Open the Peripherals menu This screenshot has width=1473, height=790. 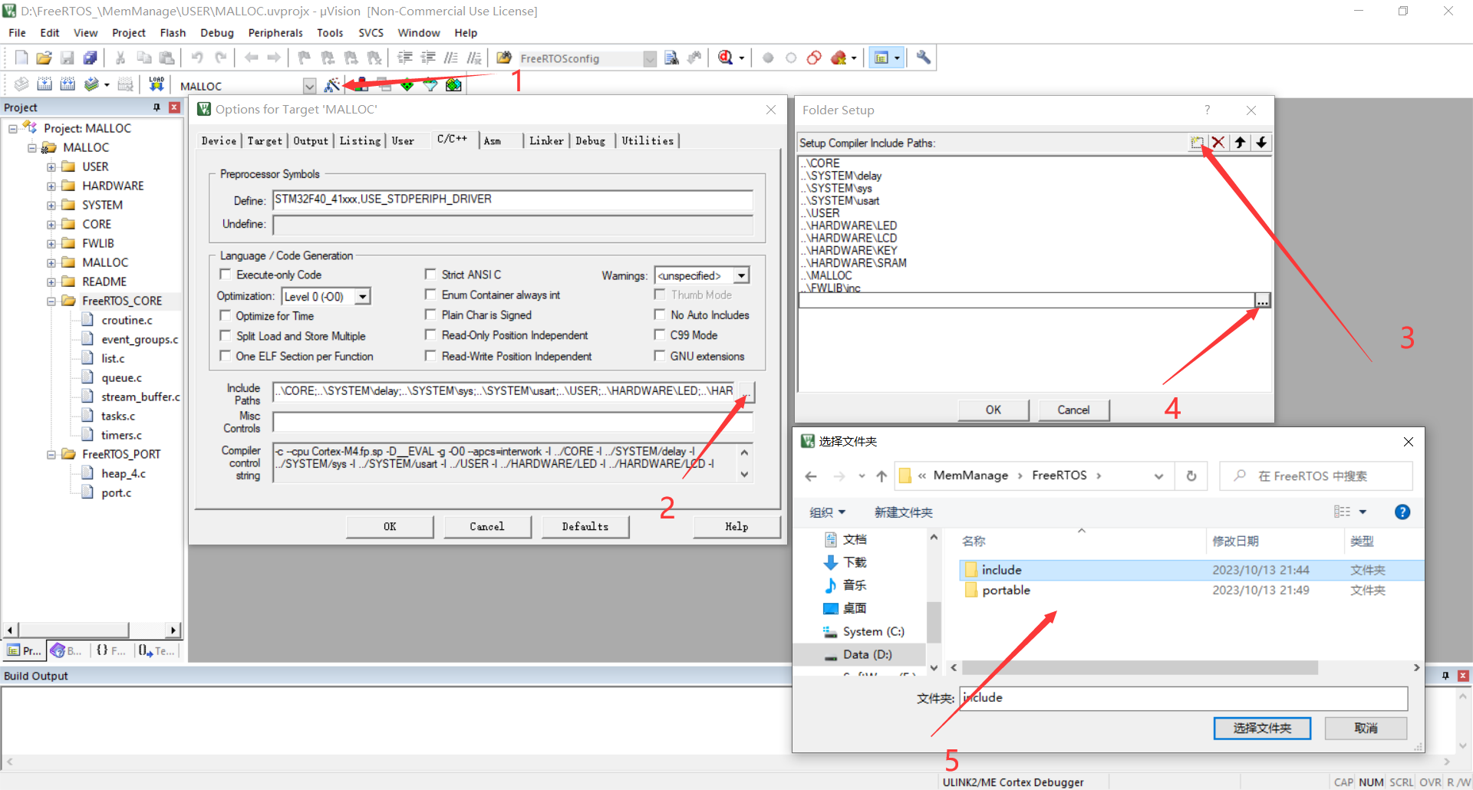coord(275,32)
